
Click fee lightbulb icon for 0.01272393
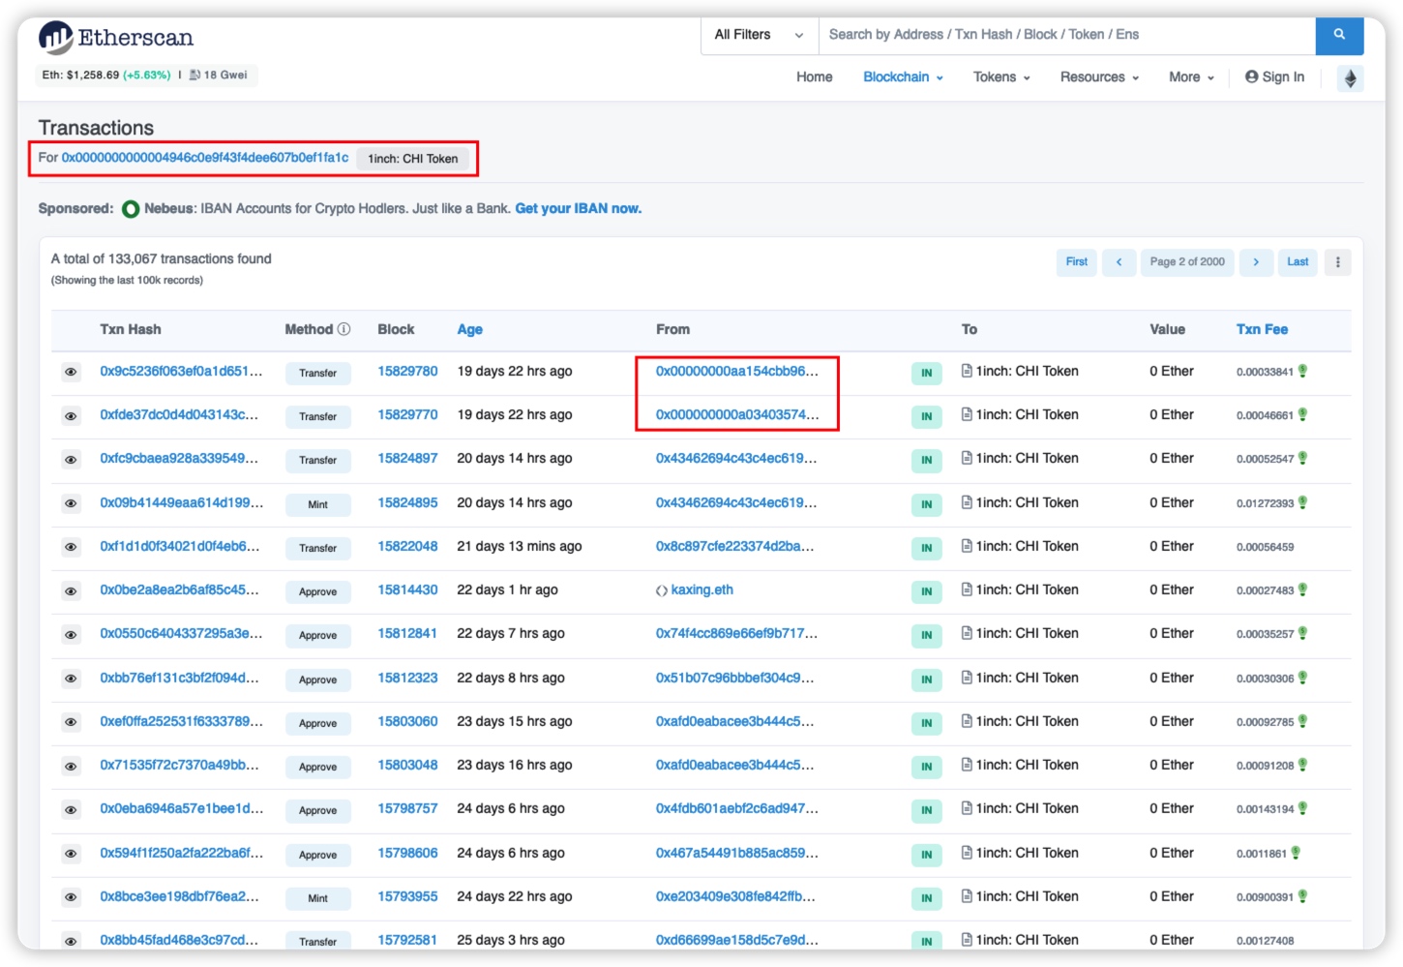point(1302,502)
